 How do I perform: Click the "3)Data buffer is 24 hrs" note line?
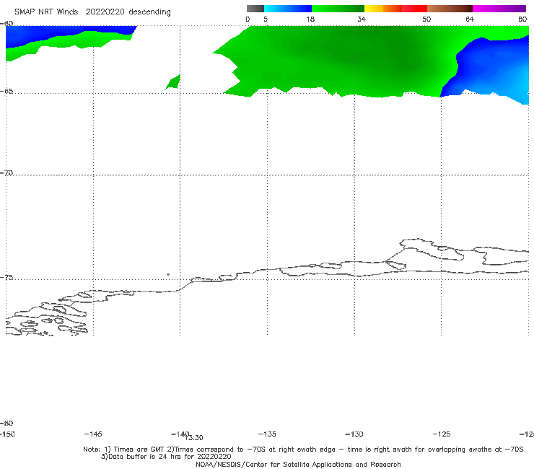(x=166, y=457)
